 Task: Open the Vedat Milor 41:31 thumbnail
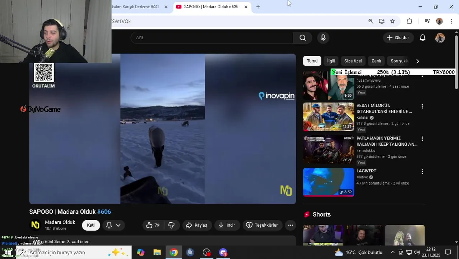pos(328,117)
